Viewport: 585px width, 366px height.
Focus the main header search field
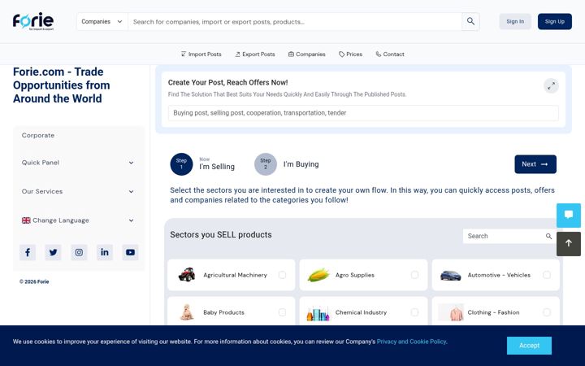click(295, 22)
